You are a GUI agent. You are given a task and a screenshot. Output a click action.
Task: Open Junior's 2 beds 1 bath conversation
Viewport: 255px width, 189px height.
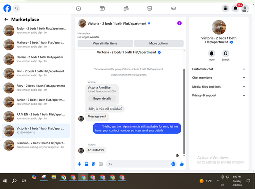pos(36,102)
